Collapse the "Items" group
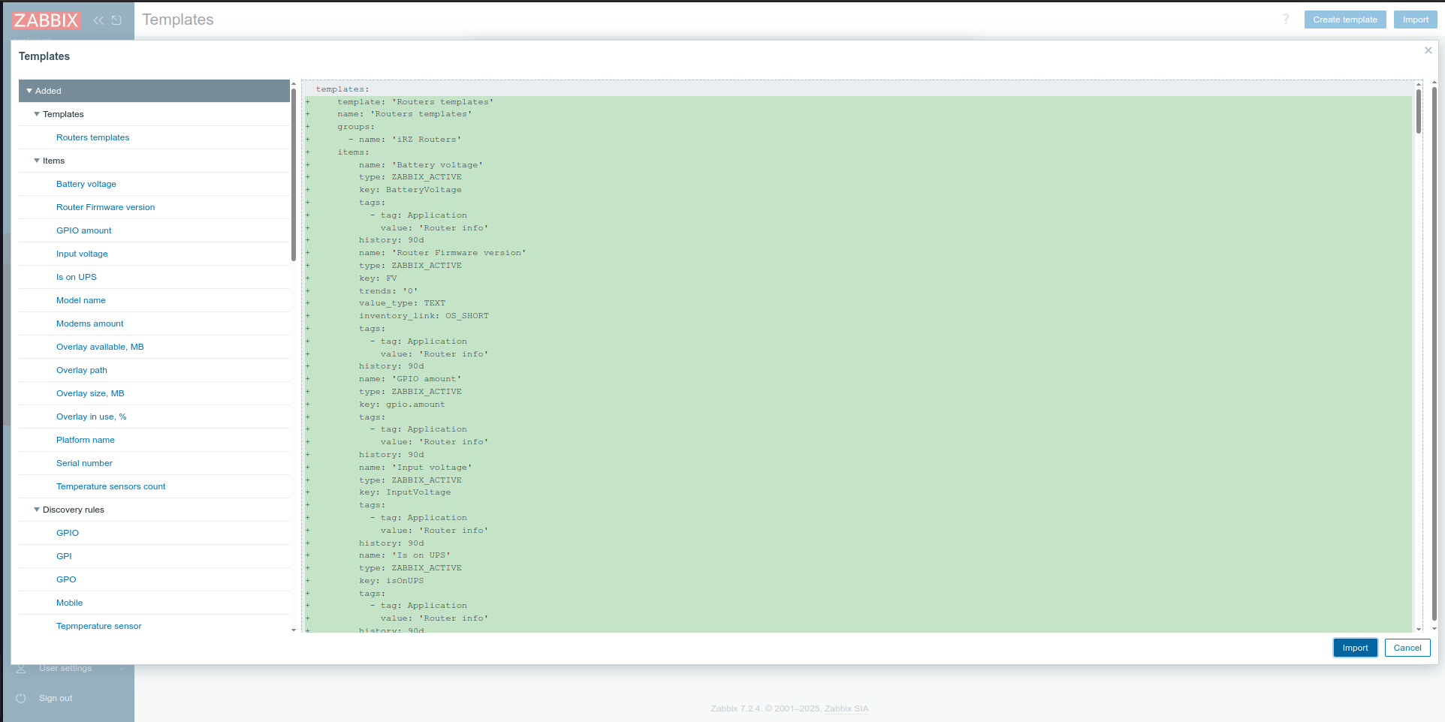1445x722 pixels. pyautogui.click(x=38, y=161)
